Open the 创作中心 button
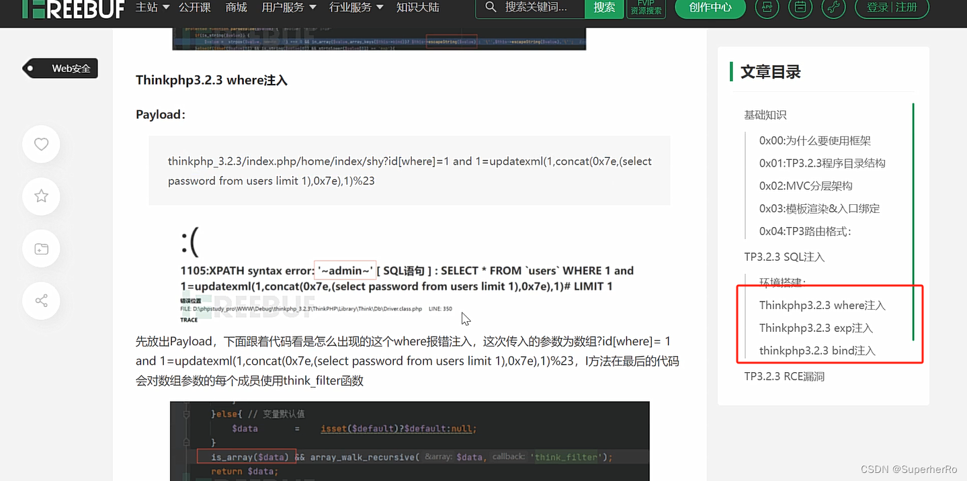This screenshot has width=967, height=481. click(x=710, y=7)
